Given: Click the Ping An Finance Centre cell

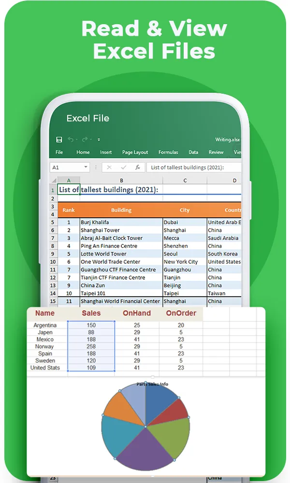Looking at the screenshot, I should coord(121,246).
